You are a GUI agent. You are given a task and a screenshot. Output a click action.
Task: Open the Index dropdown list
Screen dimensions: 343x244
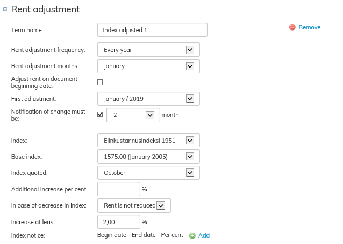(189, 140)
